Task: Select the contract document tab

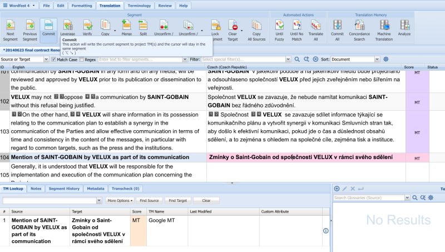Action: (31, 50)
